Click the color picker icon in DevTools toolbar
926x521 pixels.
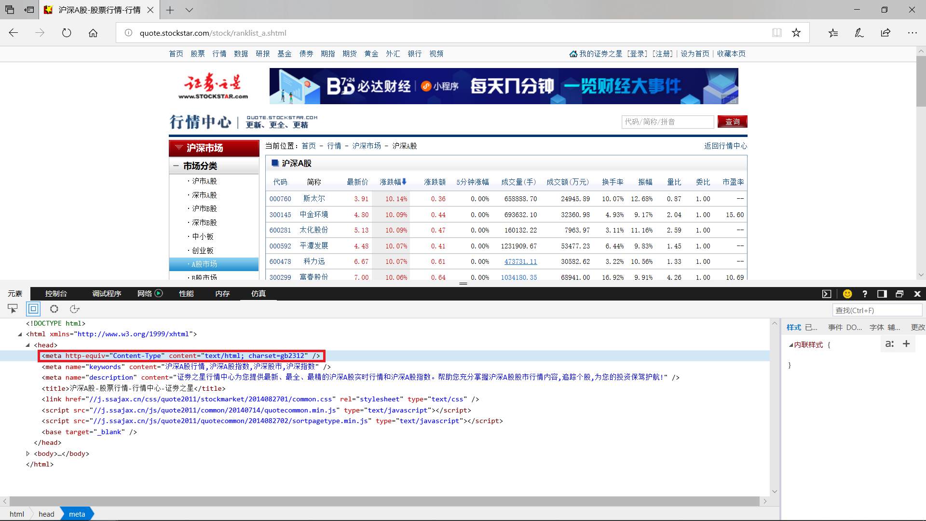54,309
